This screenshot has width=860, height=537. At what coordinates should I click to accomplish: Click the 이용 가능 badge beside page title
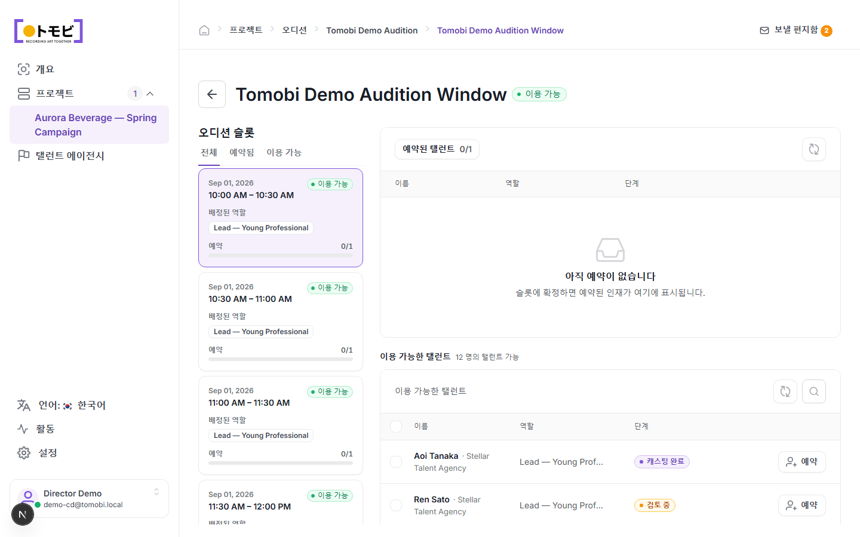539,94
